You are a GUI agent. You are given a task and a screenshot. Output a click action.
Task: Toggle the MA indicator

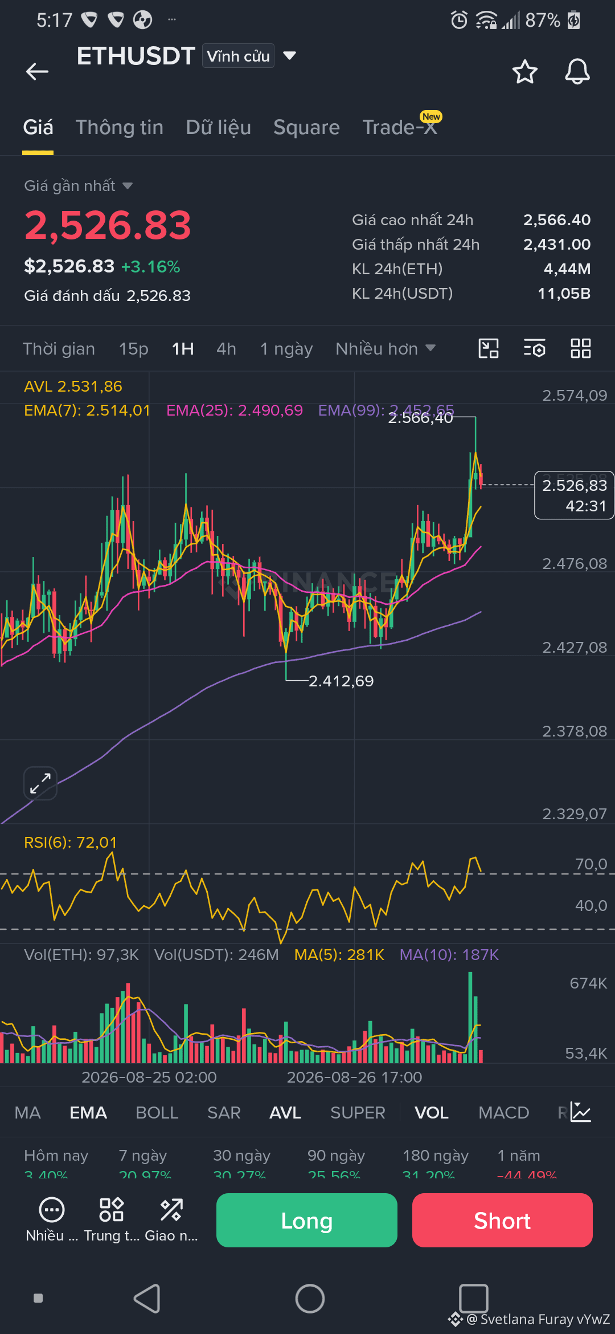[28, 1112]
